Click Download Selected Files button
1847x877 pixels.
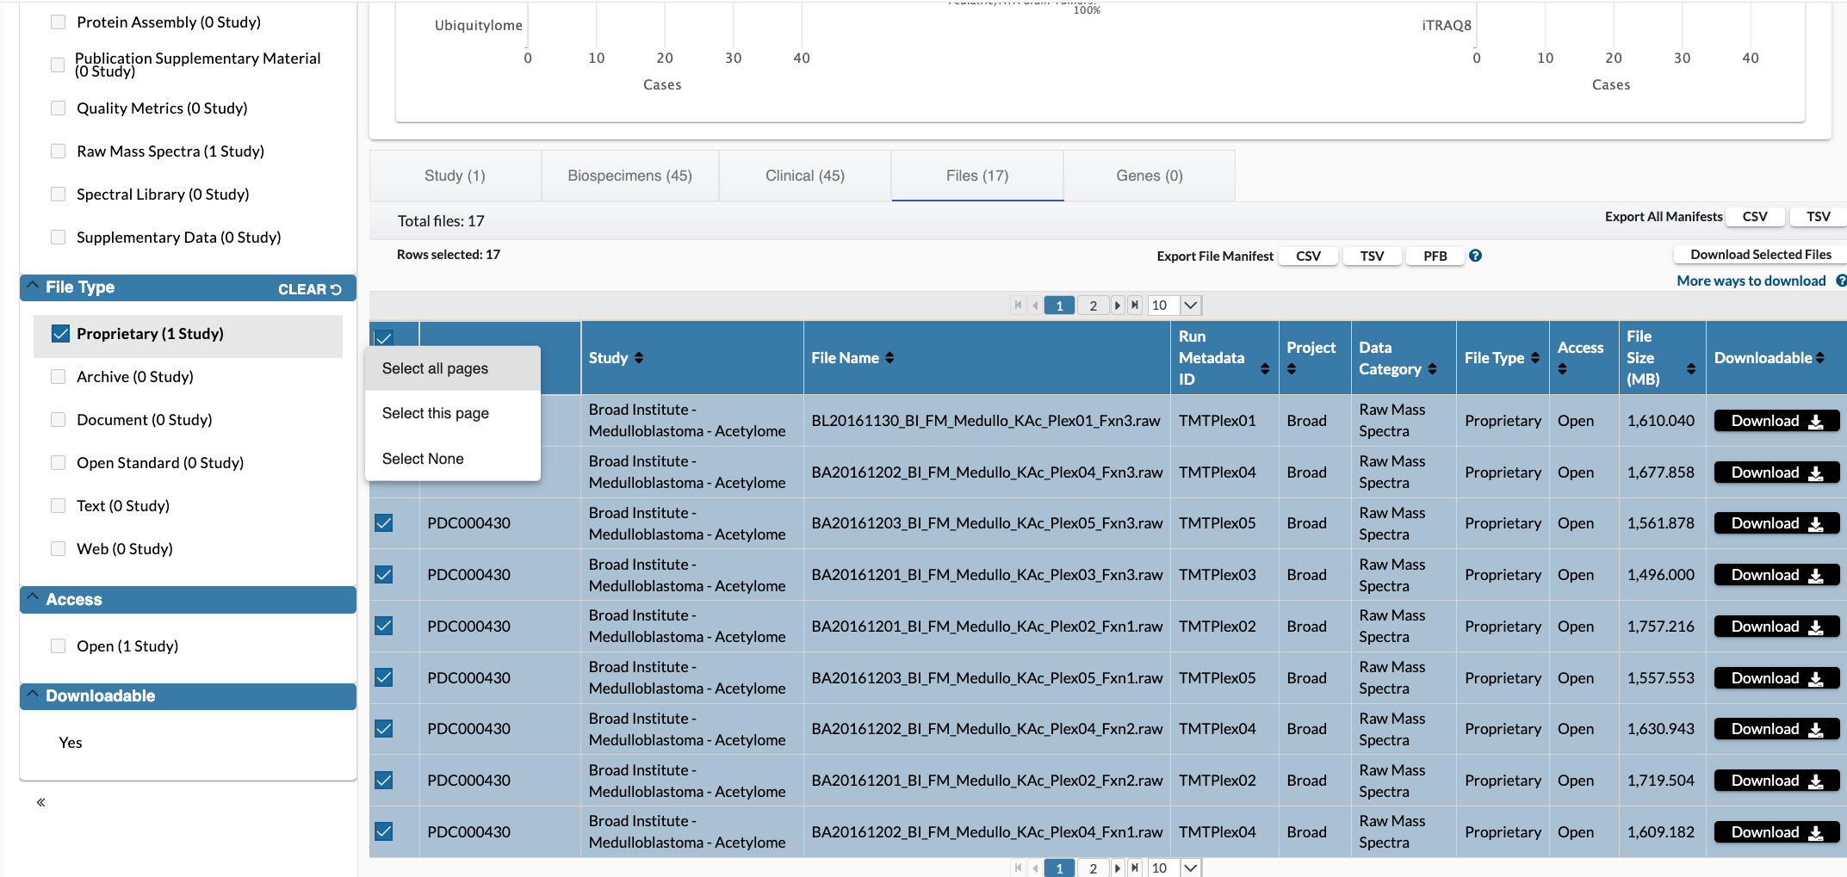pyautogui.click(x=1759, y=255)
